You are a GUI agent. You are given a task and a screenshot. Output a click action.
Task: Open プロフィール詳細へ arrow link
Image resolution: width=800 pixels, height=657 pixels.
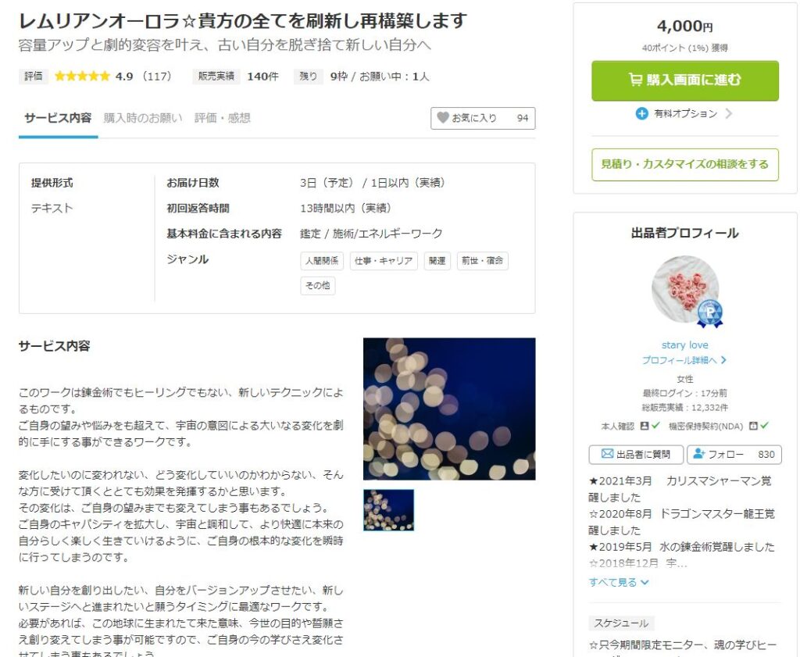click(684, 360)
